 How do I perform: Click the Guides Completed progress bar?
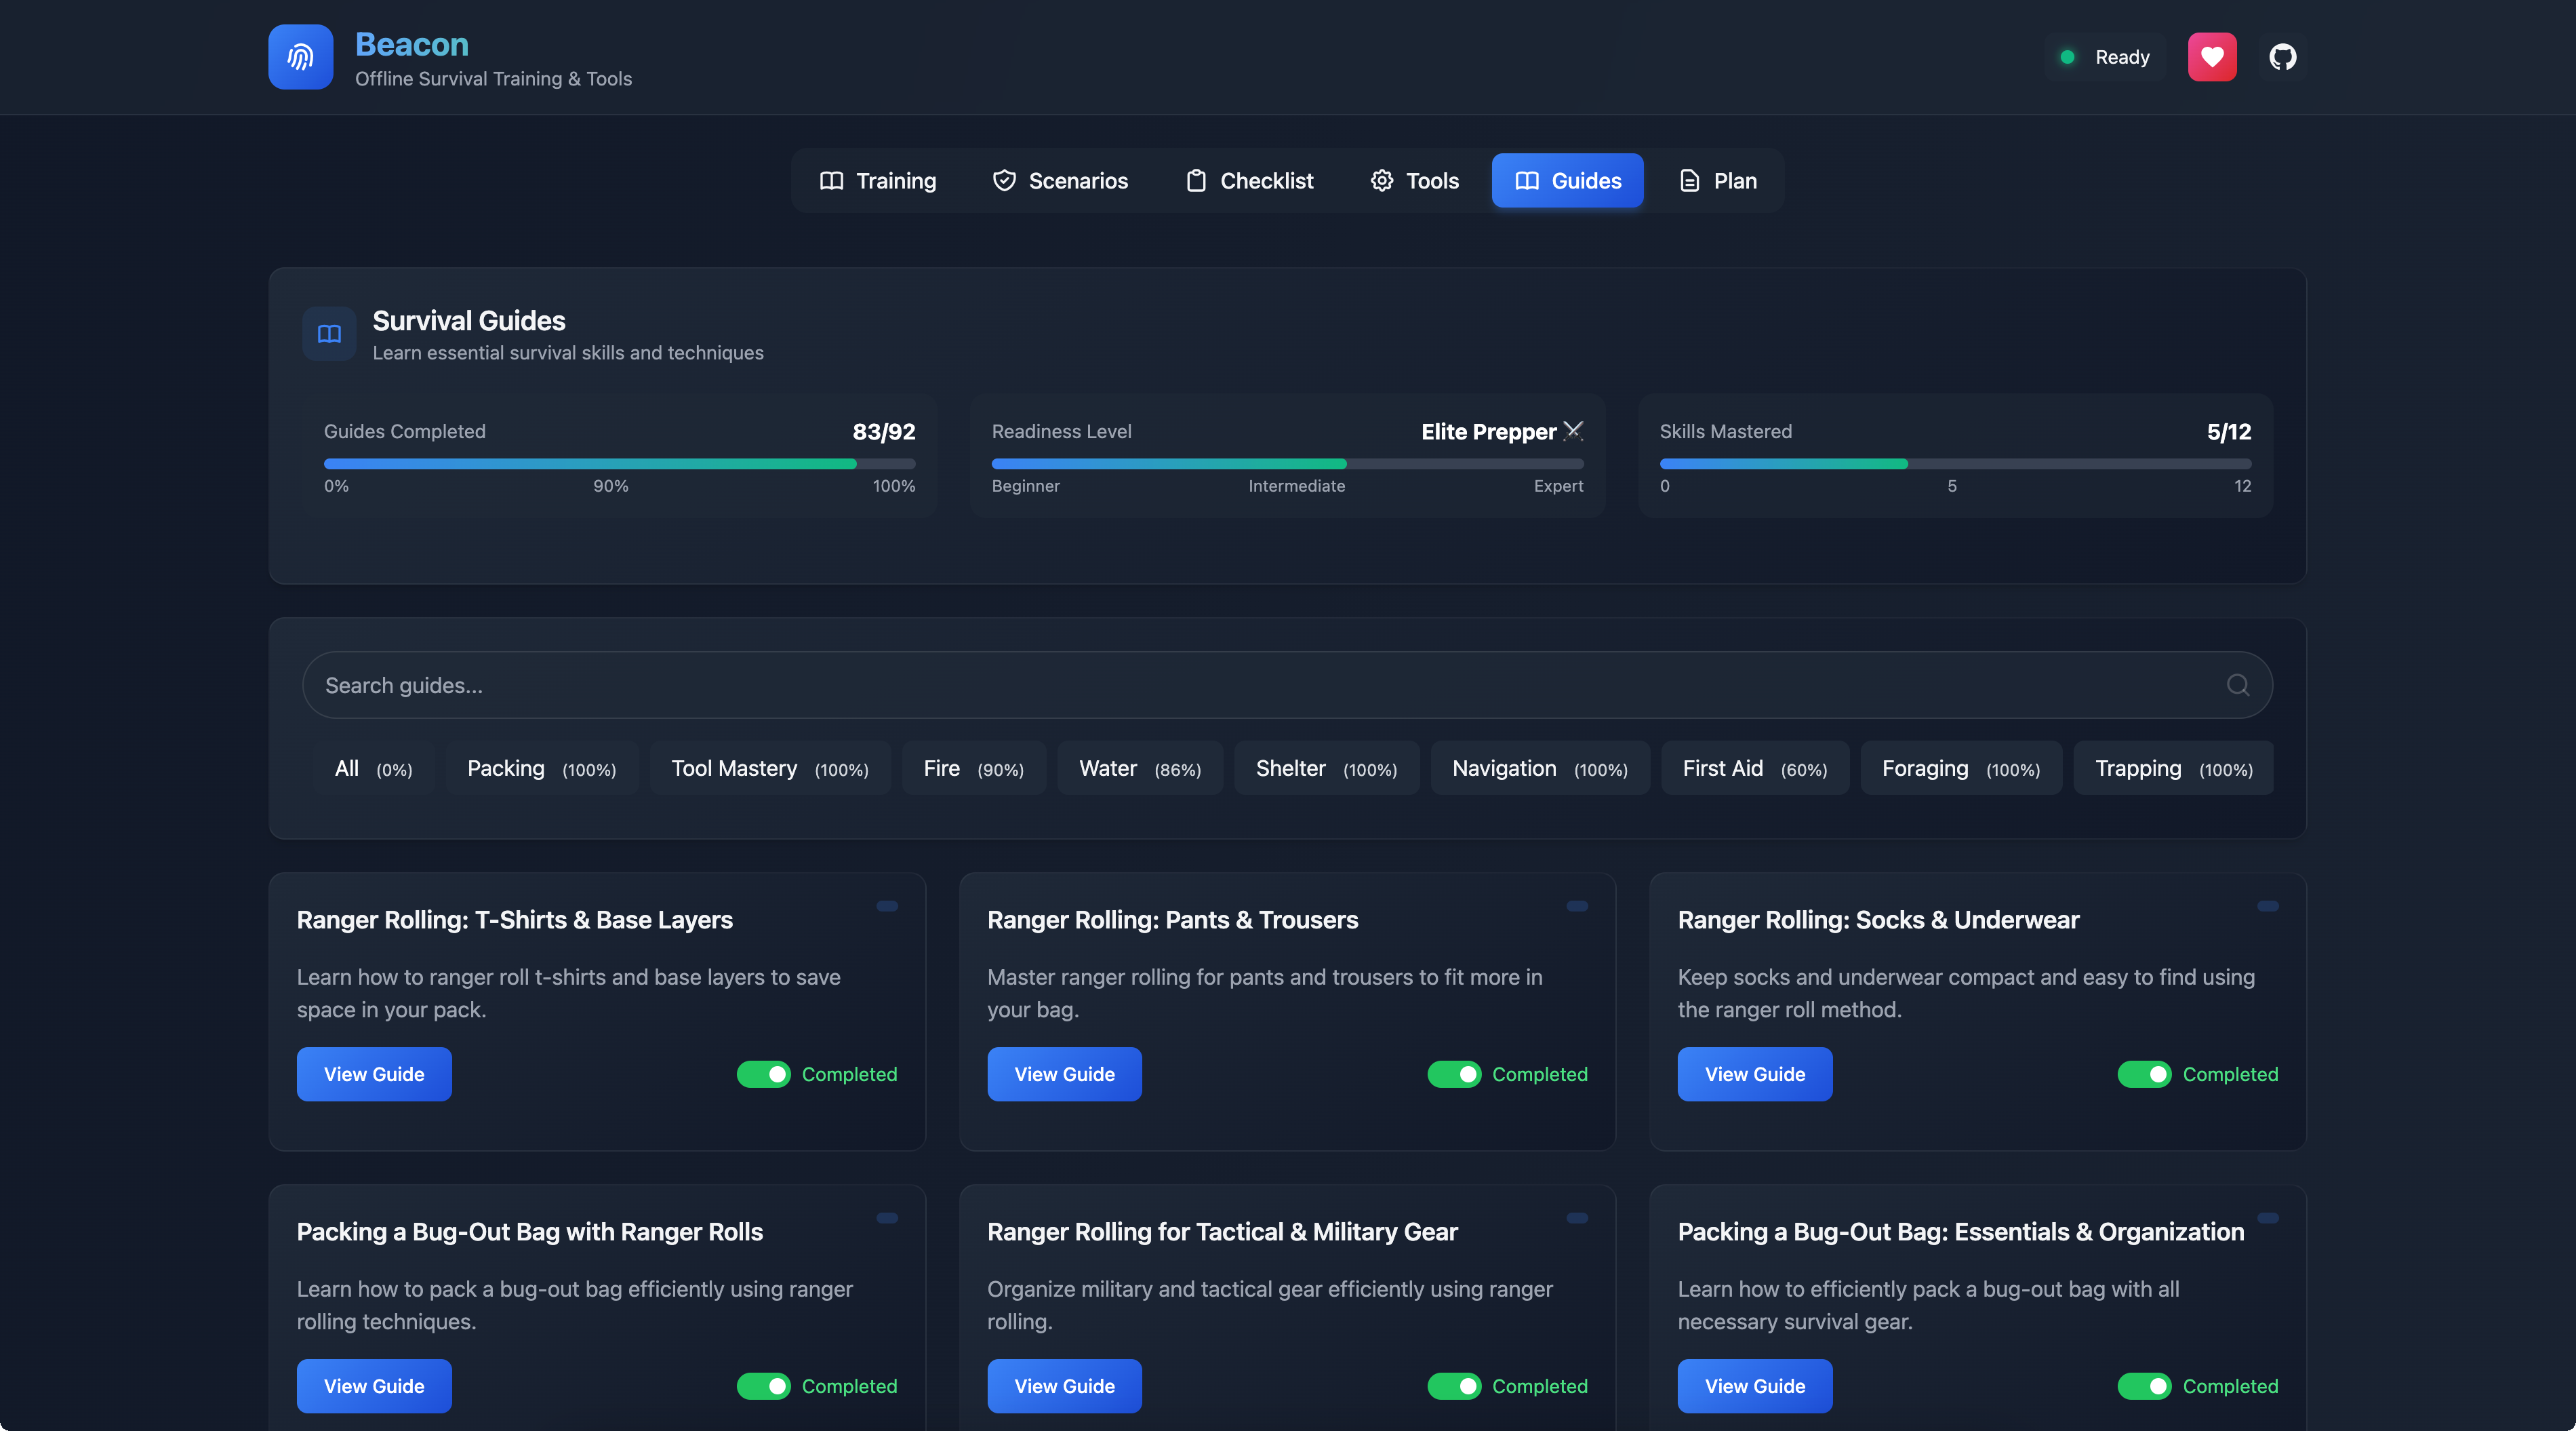(x=619, y=465)
